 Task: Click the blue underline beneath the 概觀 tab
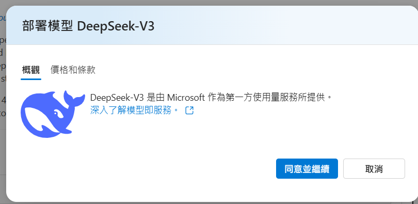coord(31,79)
